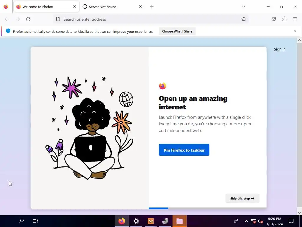Open the Save to Pocket icon
This screenshot has height=227, width=302.
coord(273,19)
